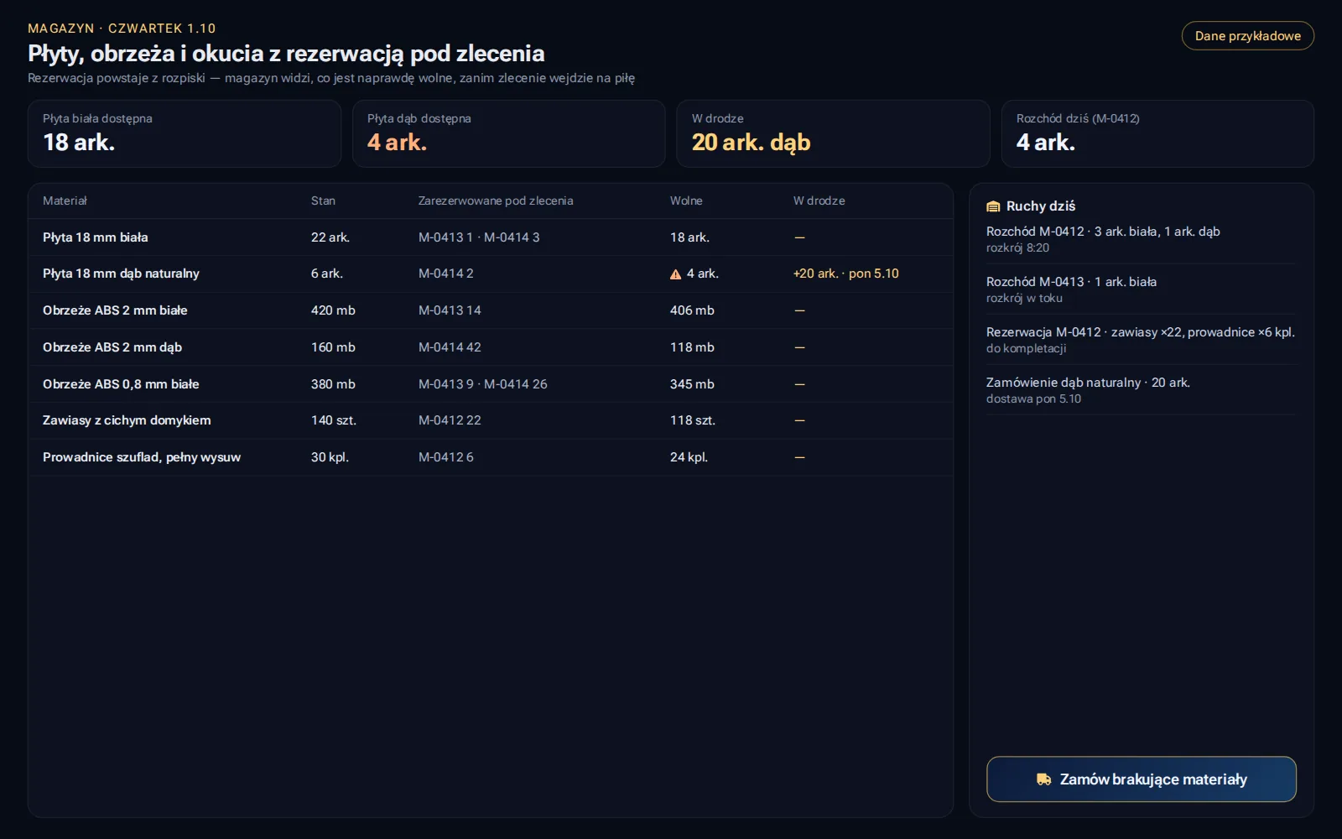The height and width of the screenshot is (839, 1342).
Task: Click the W drodze column header
Action: [819, 201]
